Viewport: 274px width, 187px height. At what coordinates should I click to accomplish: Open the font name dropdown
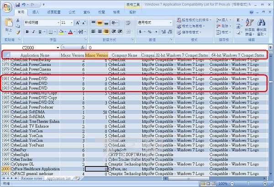click(x=58, y=23)
